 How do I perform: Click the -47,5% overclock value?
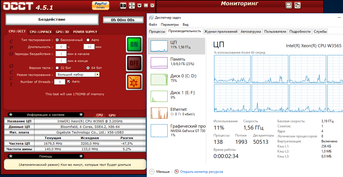pyautogui.click(x=127, y=143)
